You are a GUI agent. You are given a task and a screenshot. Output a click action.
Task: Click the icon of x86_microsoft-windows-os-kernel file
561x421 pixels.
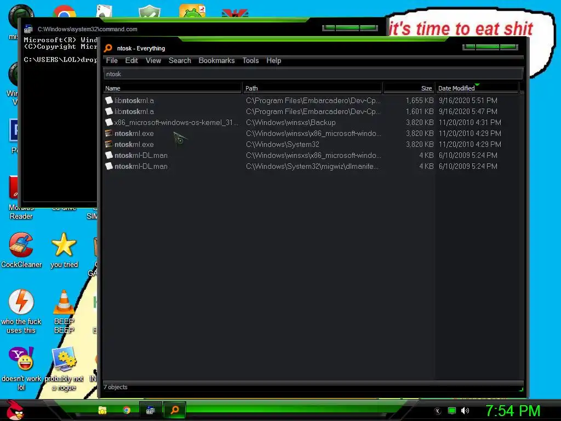tap(109, 122)
